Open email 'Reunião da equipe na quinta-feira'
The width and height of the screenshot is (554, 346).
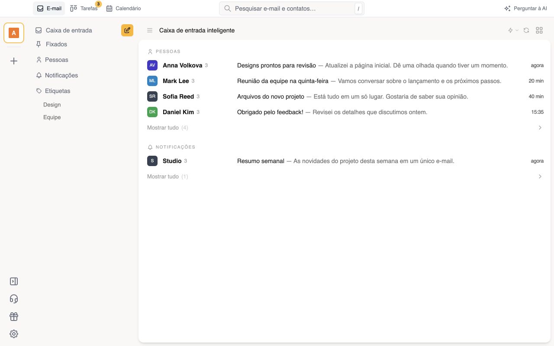pyautogui.click(x=345, y=81)
